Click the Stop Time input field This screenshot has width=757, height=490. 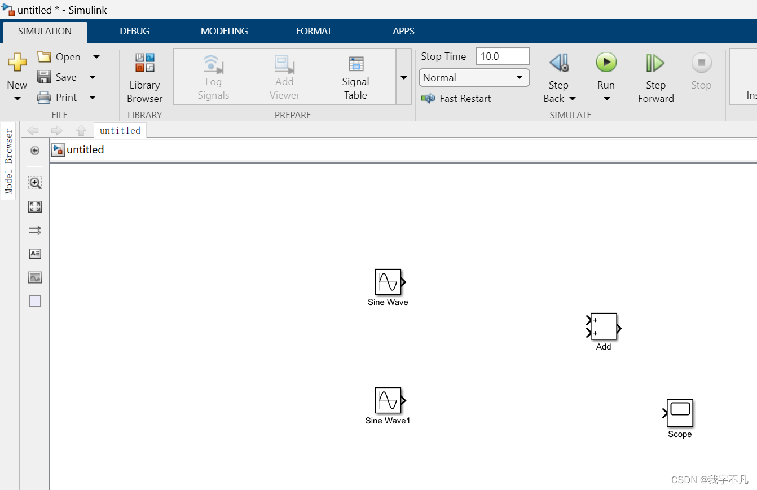tap(503, 56)
